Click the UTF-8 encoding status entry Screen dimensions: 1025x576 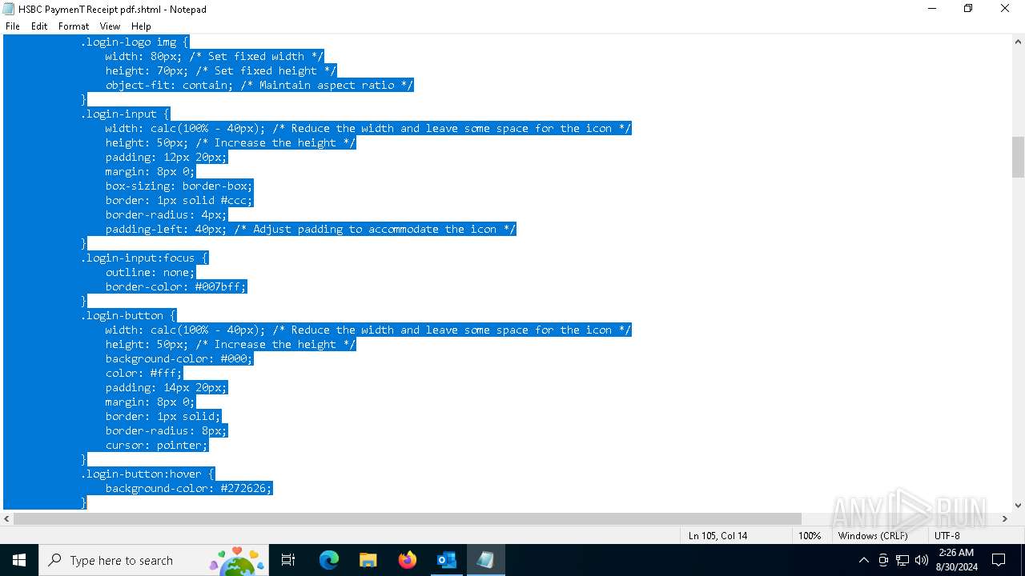pos(947,536)
